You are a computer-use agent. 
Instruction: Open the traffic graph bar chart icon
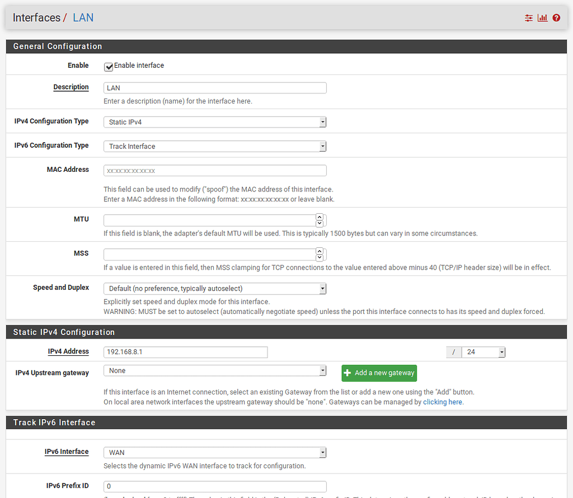point(542,17)
